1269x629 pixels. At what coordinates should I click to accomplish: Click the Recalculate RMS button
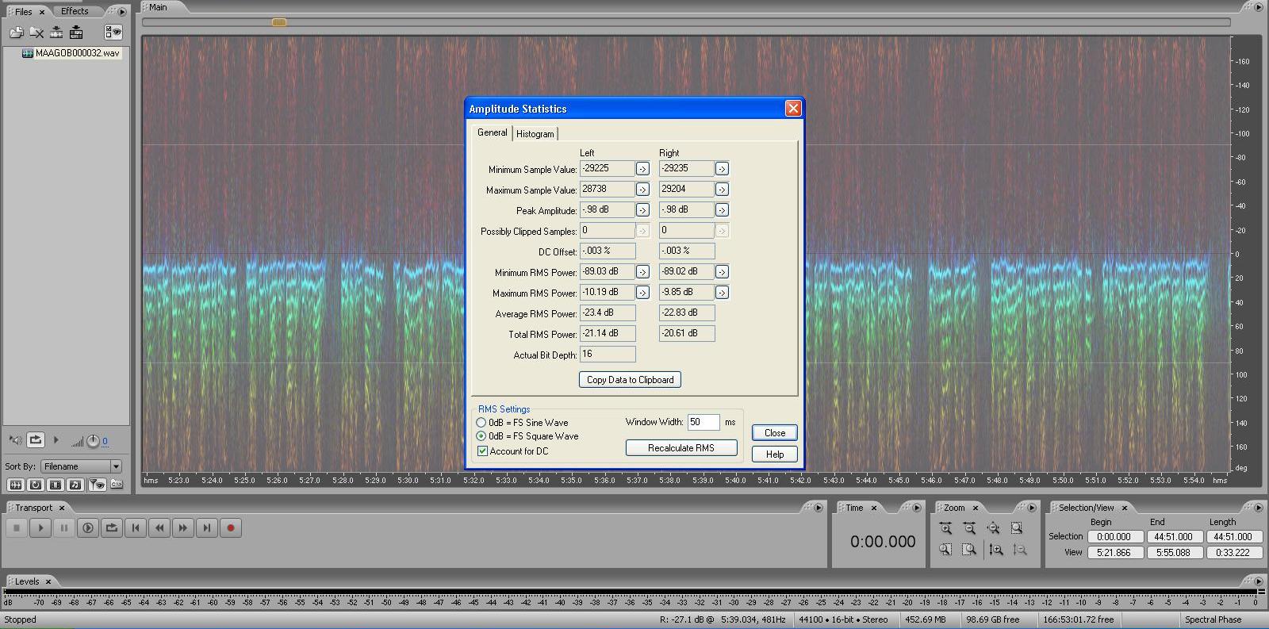tap(681, 448)
